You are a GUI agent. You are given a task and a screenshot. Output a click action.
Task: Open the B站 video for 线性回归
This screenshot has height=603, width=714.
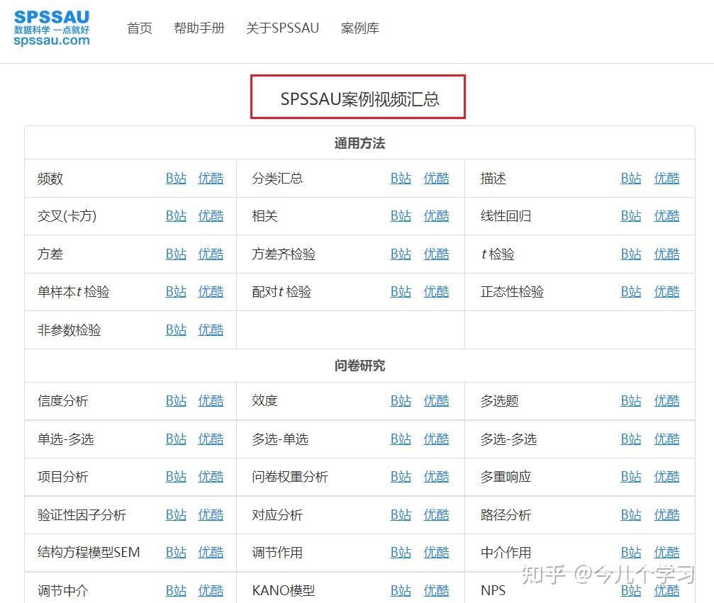click(x=630, y=216)
